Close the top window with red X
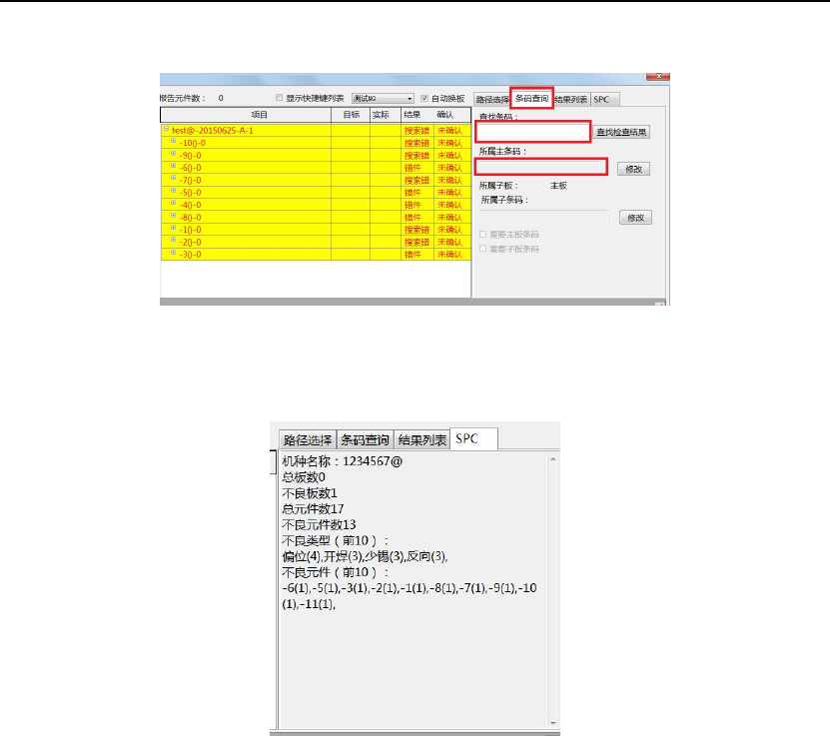Viewport: 830px width, 736px height. (658, 77)
